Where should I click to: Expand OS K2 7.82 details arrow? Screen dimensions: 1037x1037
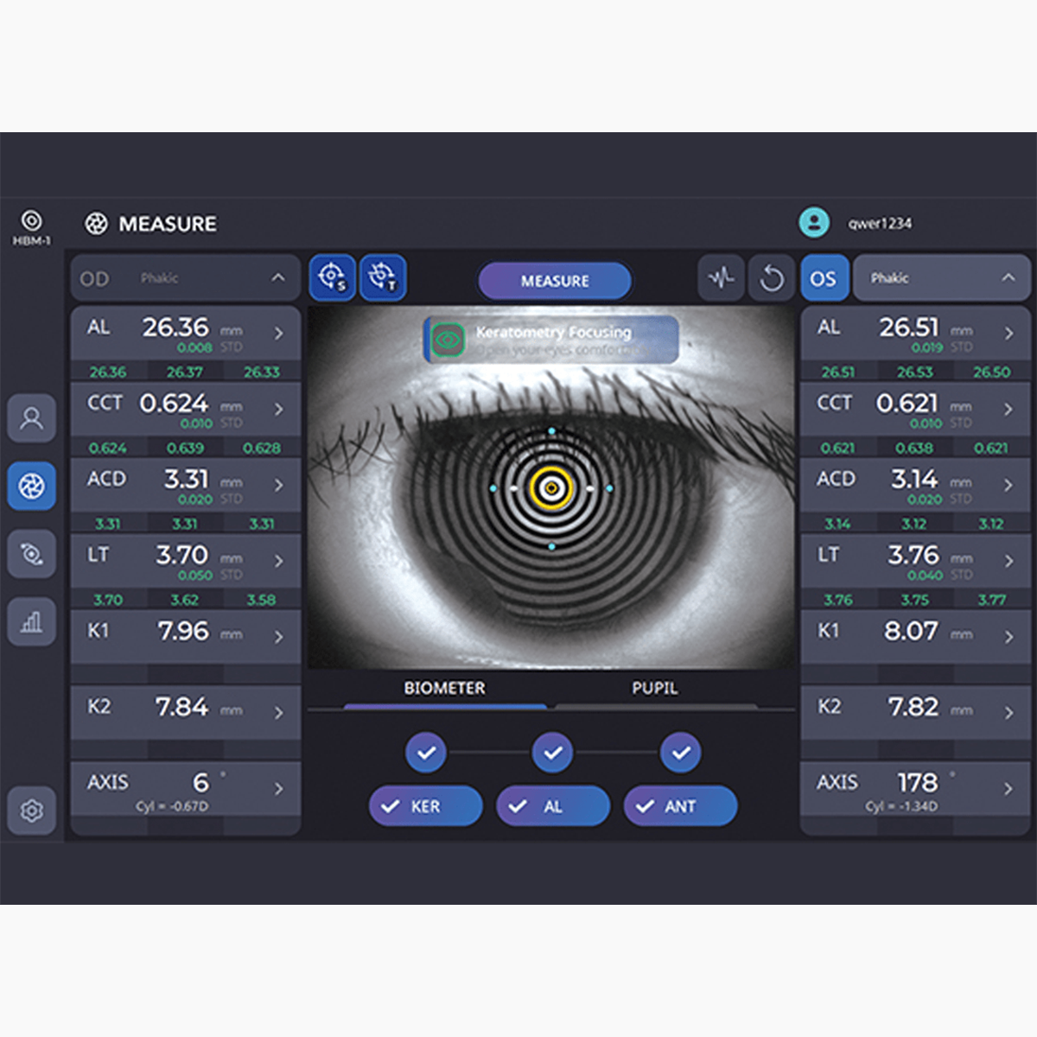pos(1008,713)
